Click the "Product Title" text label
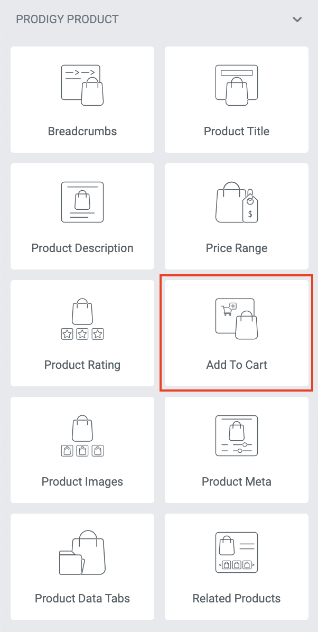 (x=237, y=131)
